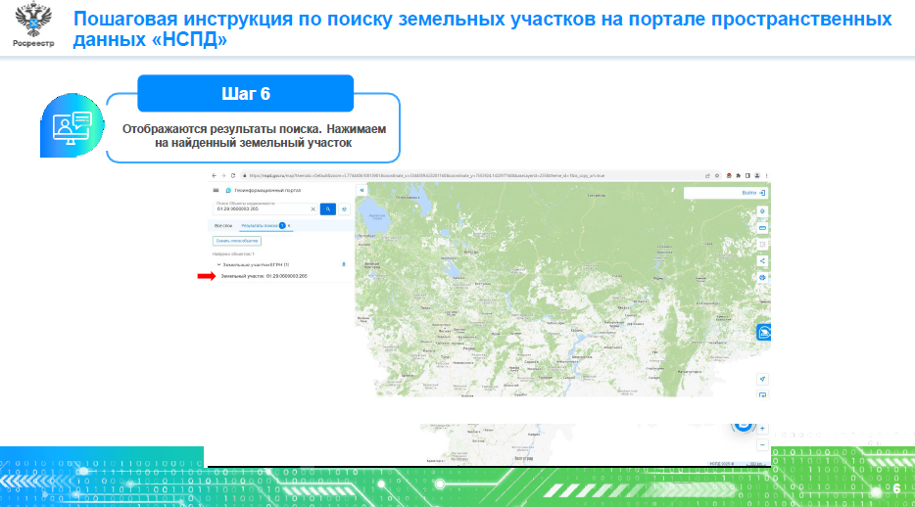
Task: Close the search results tab with X
Action: coord(289,225)
